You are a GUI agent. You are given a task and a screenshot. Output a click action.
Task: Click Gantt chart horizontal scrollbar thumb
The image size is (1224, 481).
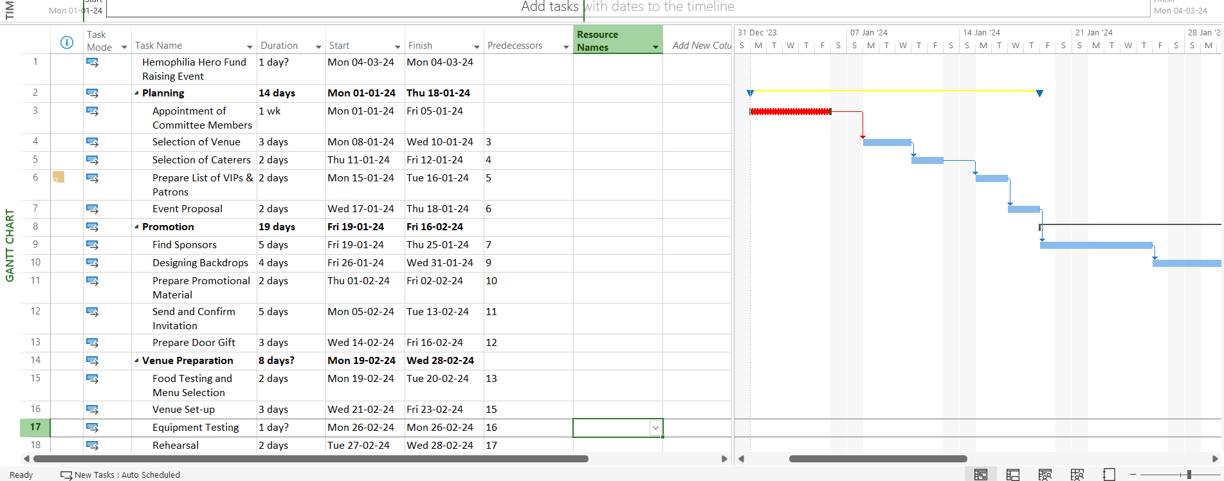(878, 459)
